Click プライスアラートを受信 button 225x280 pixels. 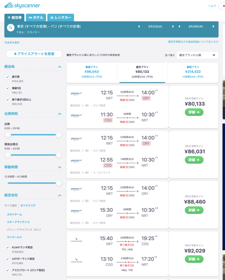pyautogui.click(x=34, y=54)
